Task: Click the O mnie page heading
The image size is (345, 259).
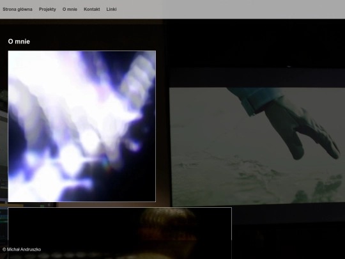Action: point(19,42)
